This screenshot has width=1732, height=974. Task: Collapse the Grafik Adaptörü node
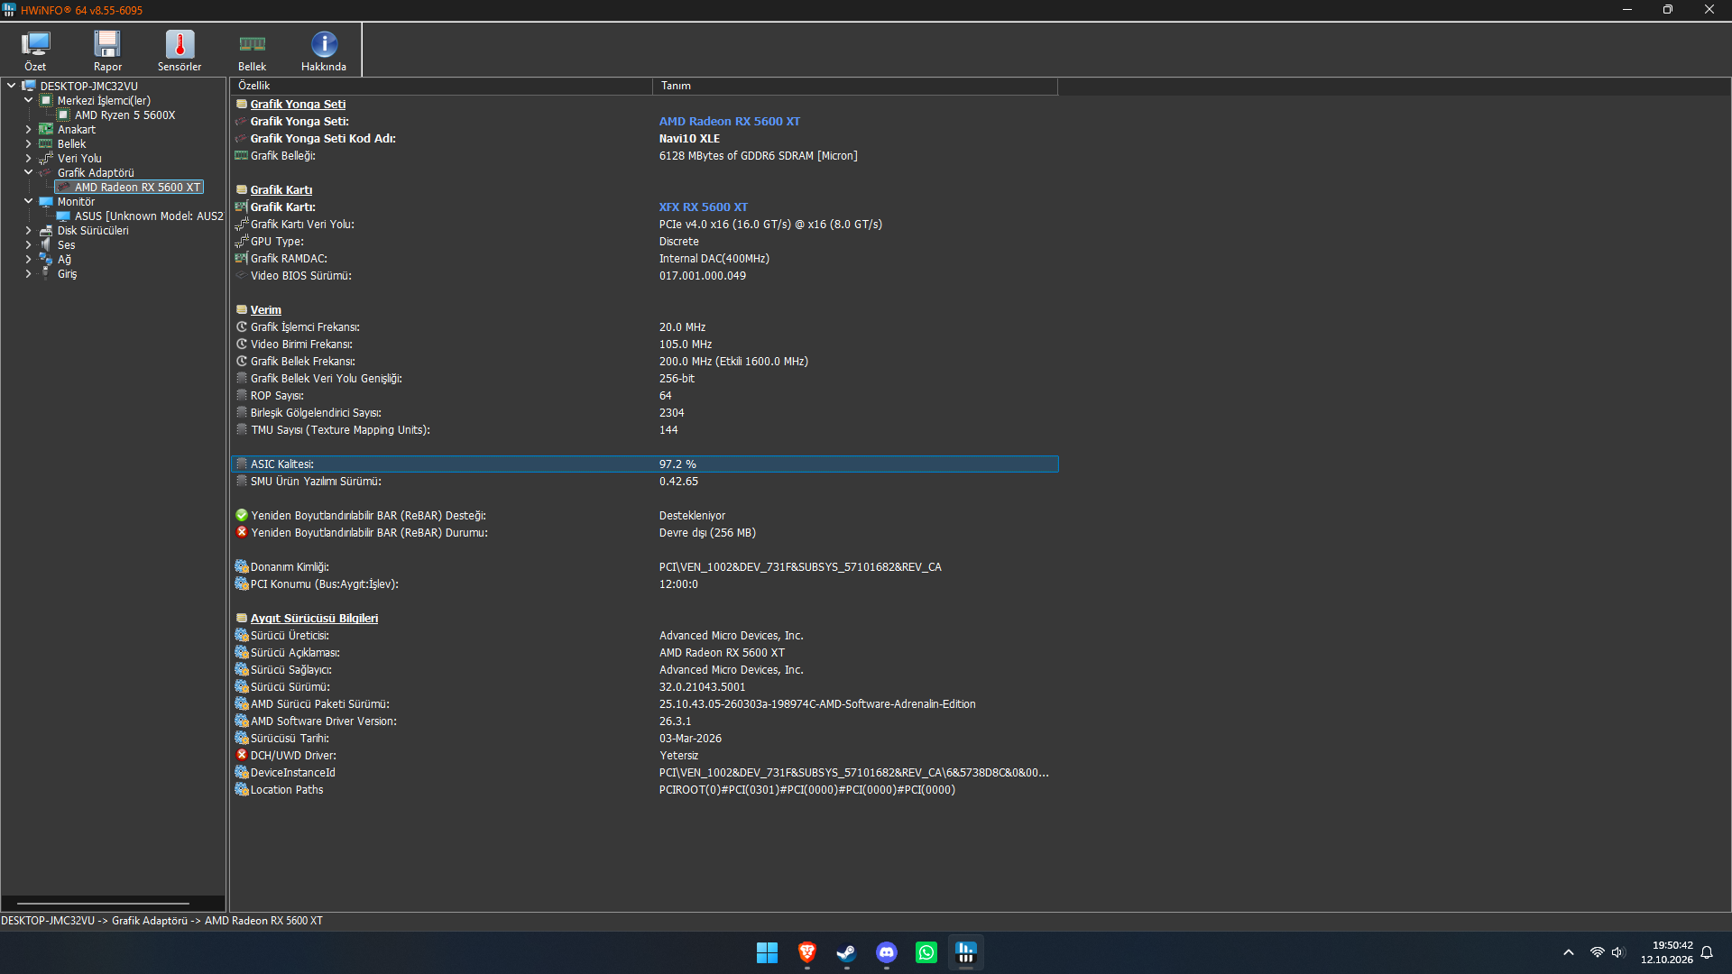coord(28,172)
